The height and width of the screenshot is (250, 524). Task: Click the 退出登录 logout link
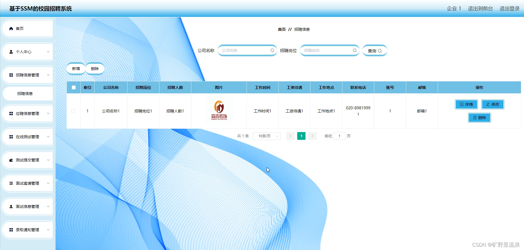pos(509,8)
